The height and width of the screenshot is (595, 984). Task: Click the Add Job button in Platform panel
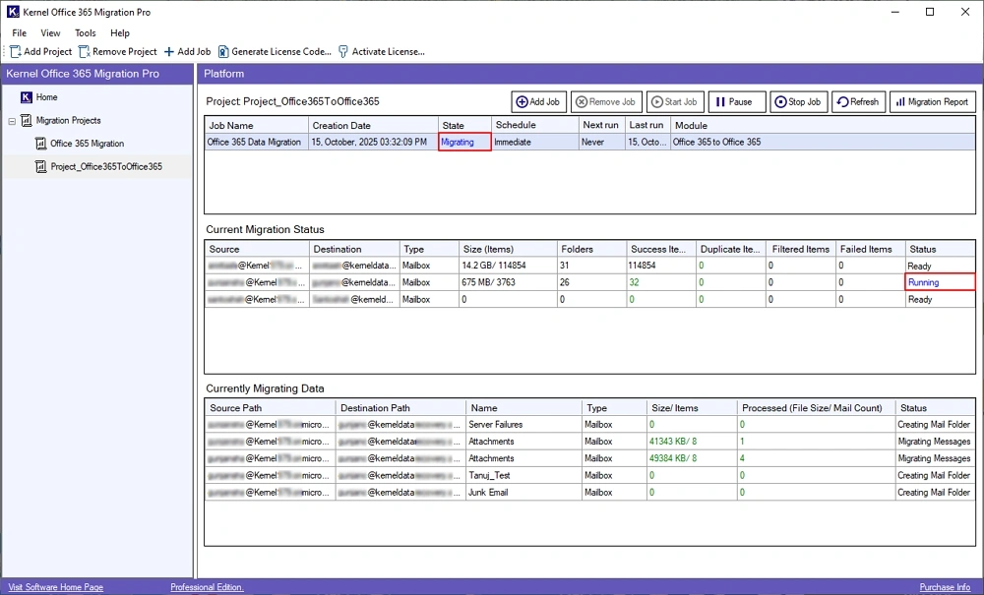[x=537, y=102]
